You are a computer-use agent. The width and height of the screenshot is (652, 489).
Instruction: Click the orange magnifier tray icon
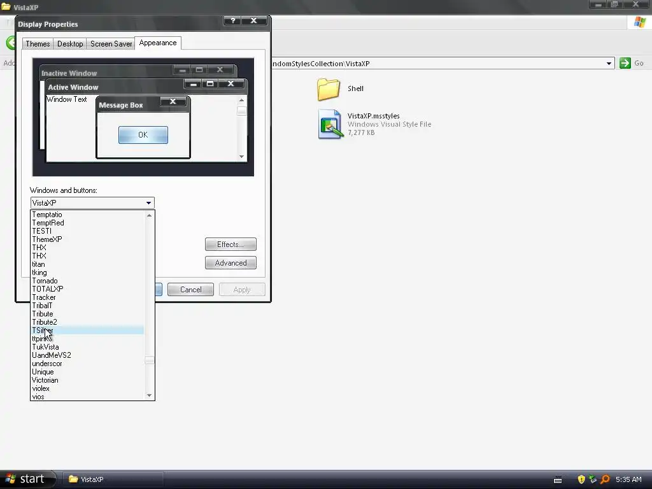pos(605,479)
